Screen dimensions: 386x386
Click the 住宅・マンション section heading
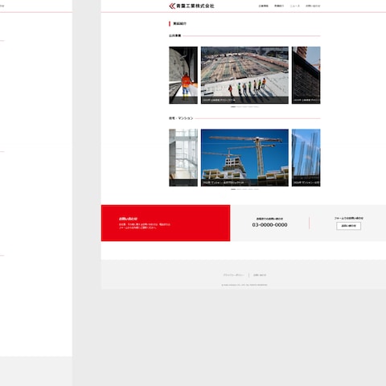point(181,118)
